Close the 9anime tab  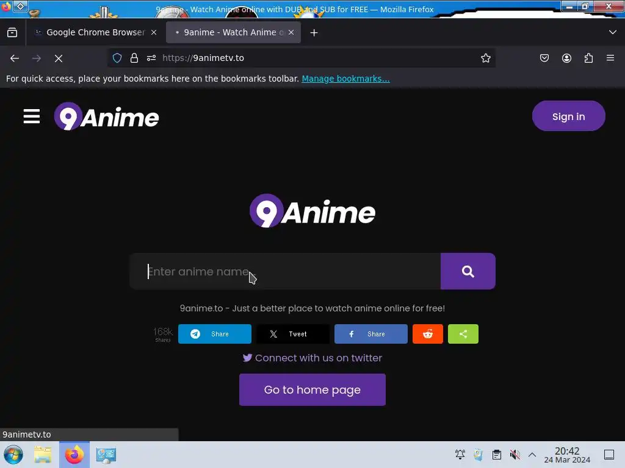tap(291, 33)
